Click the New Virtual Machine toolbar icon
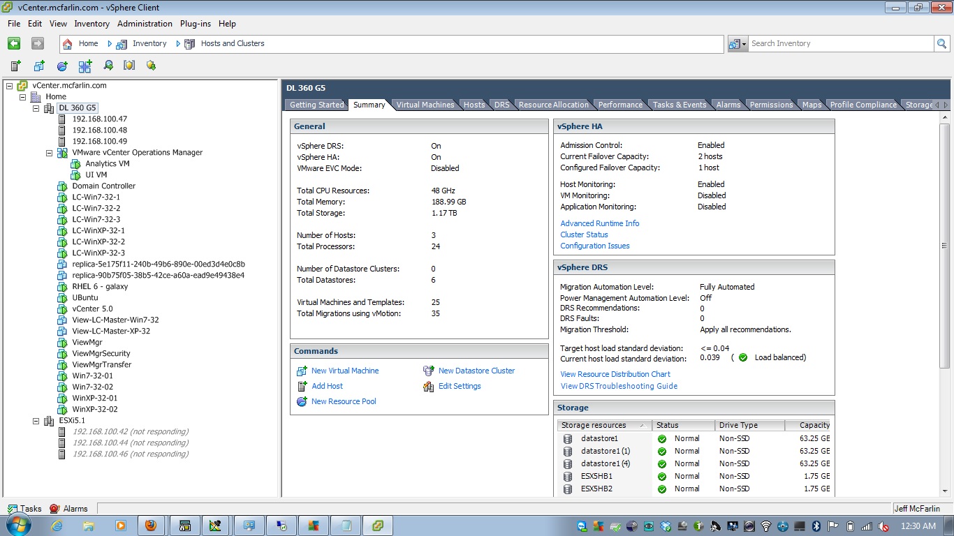The height and width of the screenshot is (536, 954). (x=39, y=66)
